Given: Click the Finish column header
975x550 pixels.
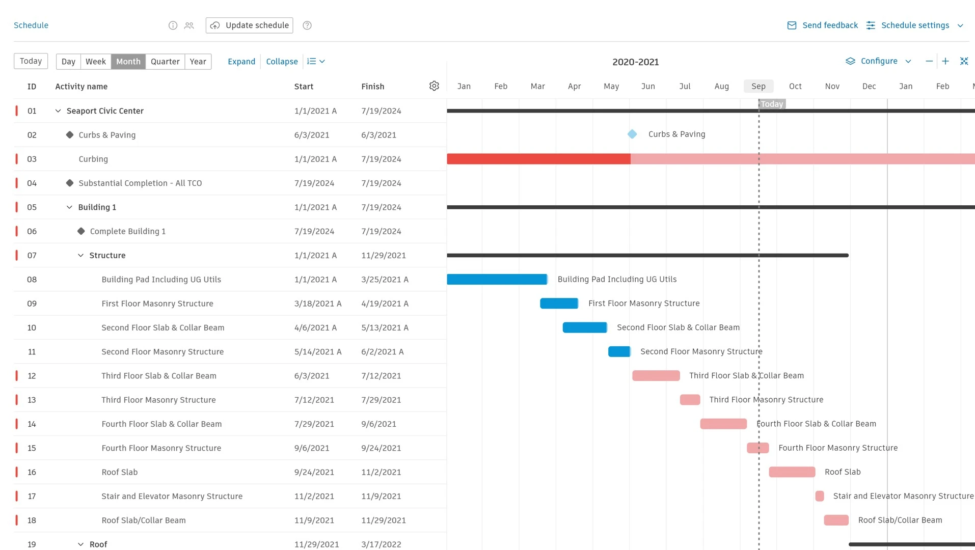Looking at the screenshot, I should 373,87.
